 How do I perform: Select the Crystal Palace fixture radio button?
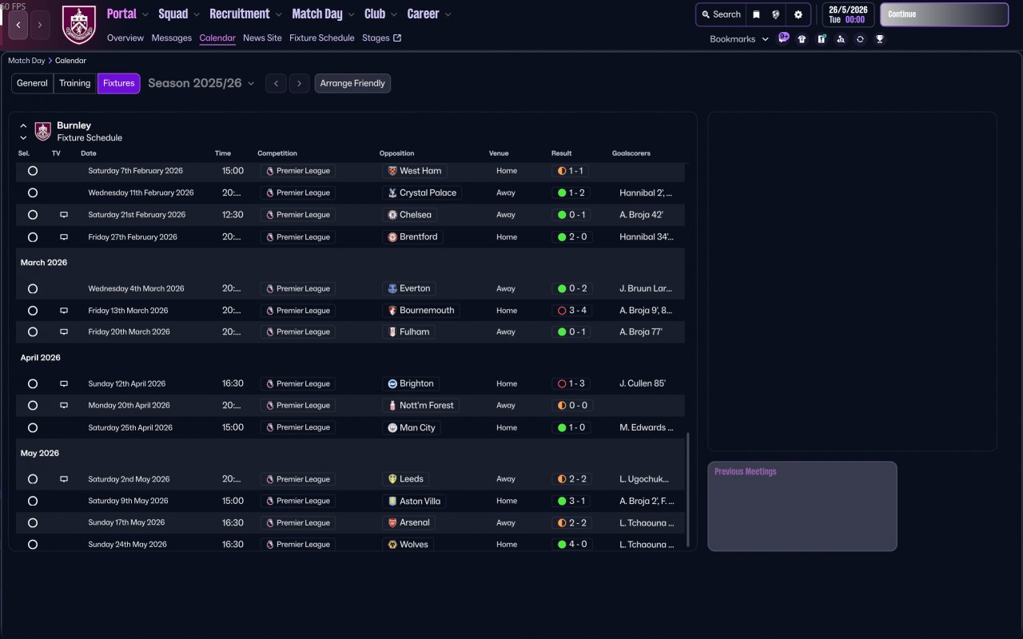click(x=33, y=192)
